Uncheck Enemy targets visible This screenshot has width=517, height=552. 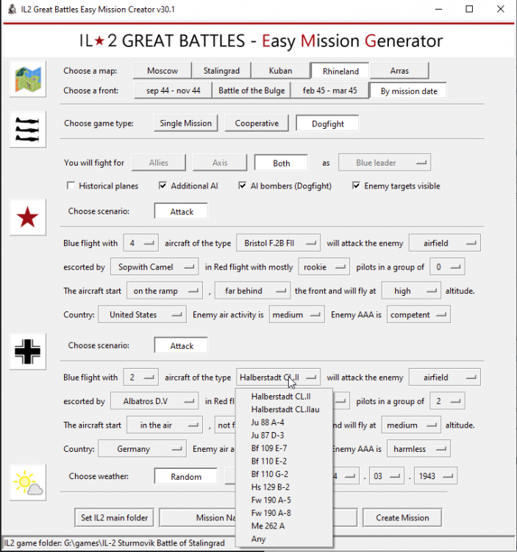coord(356,185)
